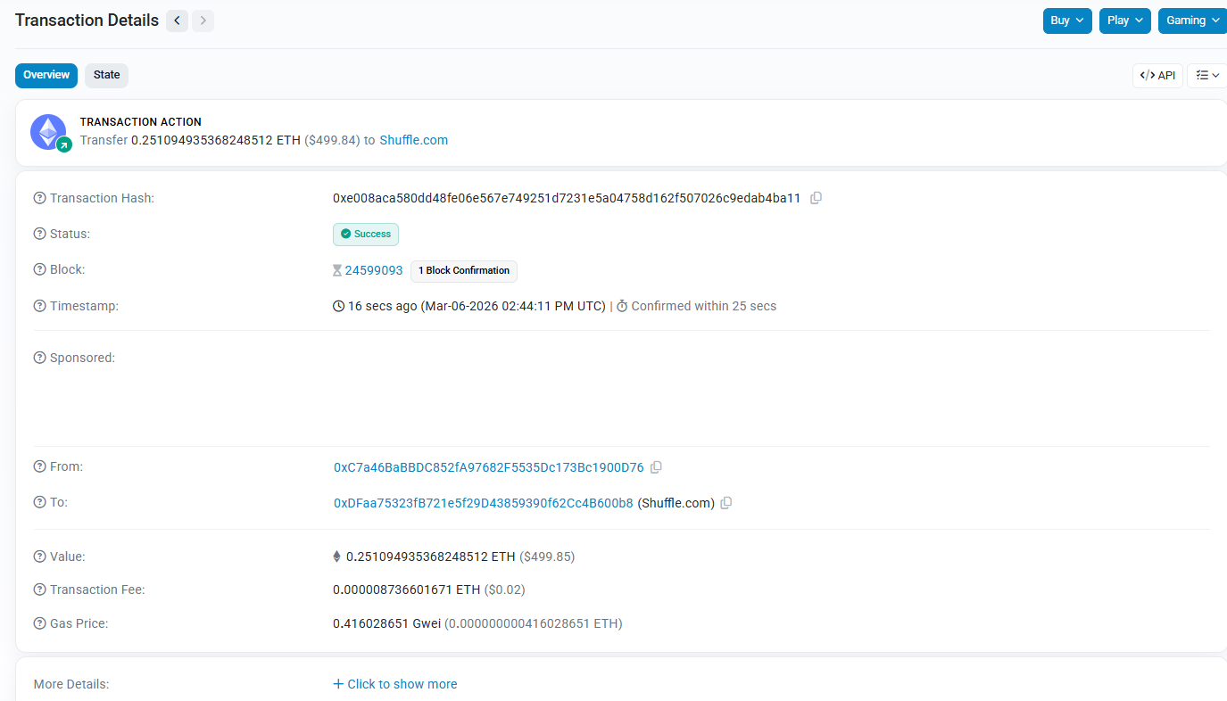Select the Overview tab
Image resolution: width=1227 pixels, height=701 pixels.
click(x=46, y=75)
